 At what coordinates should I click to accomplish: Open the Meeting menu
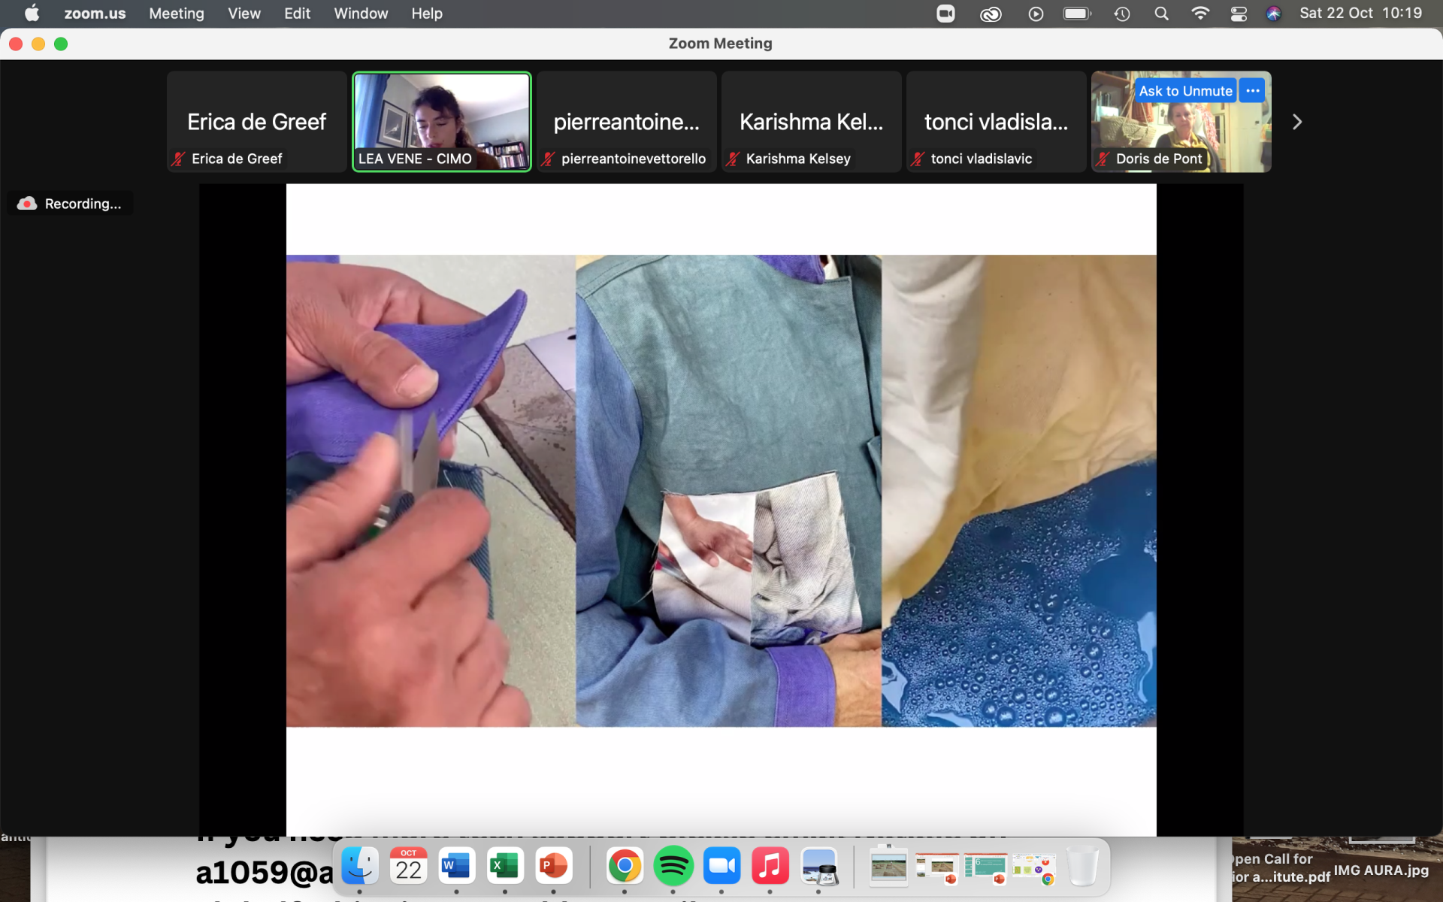point(177,14)
